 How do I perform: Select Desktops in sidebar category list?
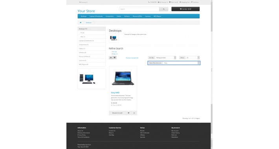coord(92,29)
